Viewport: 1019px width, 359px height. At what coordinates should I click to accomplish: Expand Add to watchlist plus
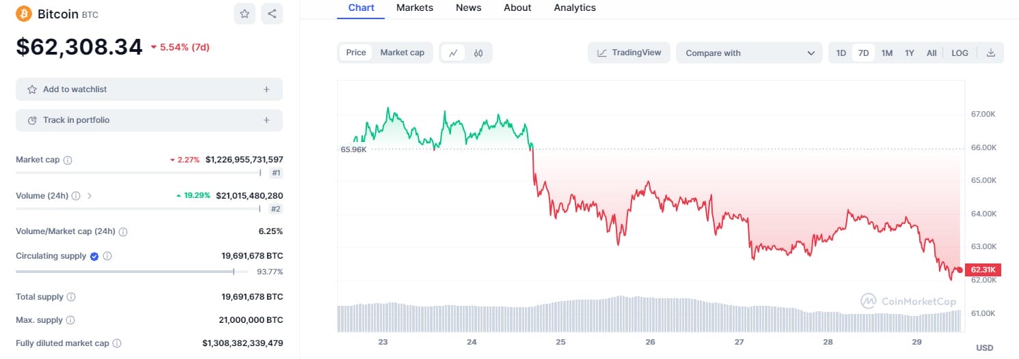point(266,89)
